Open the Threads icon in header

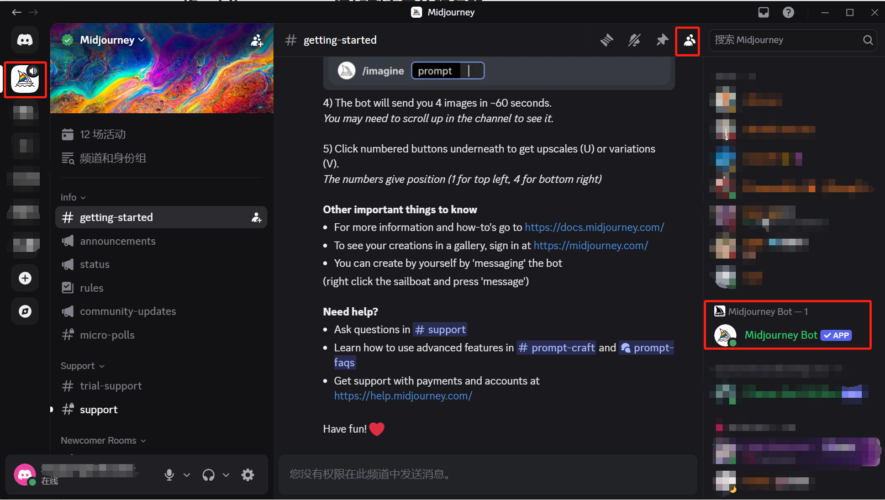pos(607,40)
